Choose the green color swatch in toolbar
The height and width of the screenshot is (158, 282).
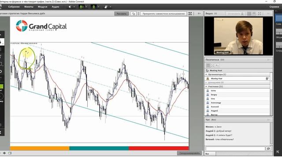1,87
